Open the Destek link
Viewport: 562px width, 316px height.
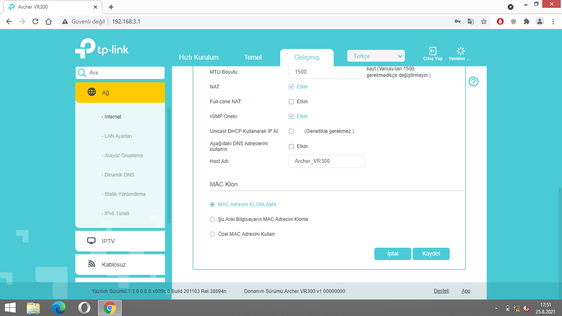point(441,291)
